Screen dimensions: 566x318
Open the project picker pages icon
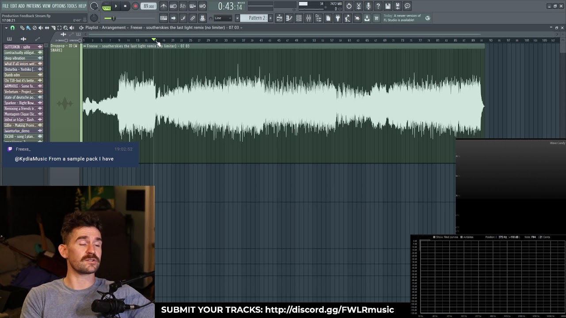click(328, 18)
